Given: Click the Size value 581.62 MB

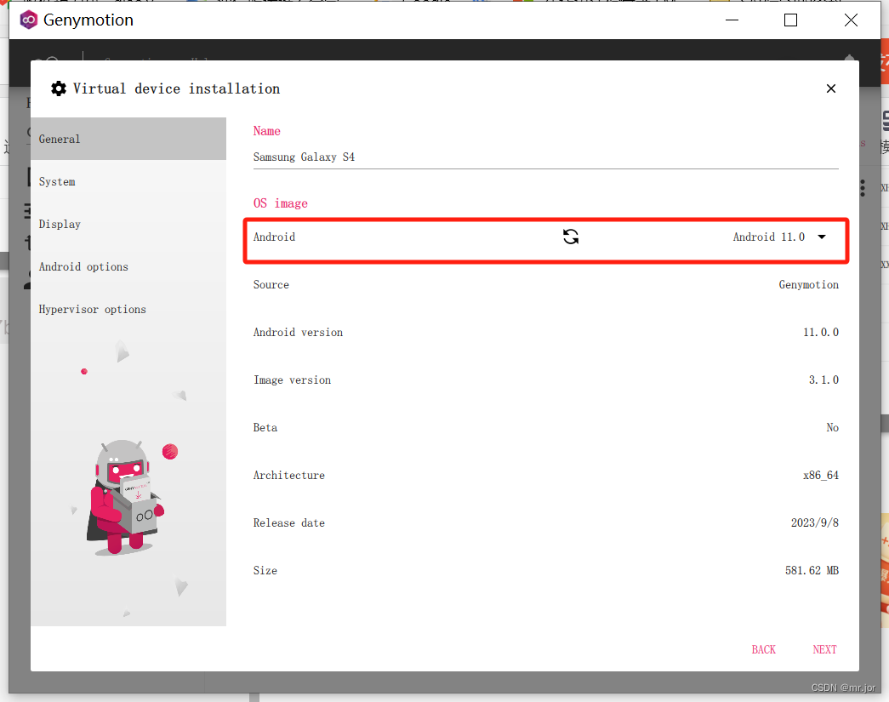Looking at the screenshot, I should click(812, 570).
